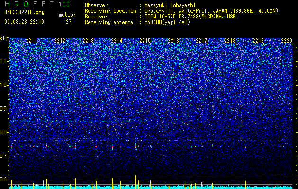The height and width of the screenshot is (189, 298).
Task: Click the 0.8 kHz axis label
Action: click(x=4, y=132)
